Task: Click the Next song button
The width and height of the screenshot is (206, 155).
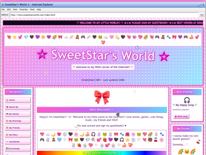Action: coord(181,116)
